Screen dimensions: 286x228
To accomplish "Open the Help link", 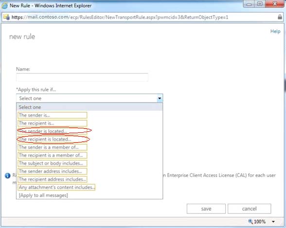I will point(275,31).
